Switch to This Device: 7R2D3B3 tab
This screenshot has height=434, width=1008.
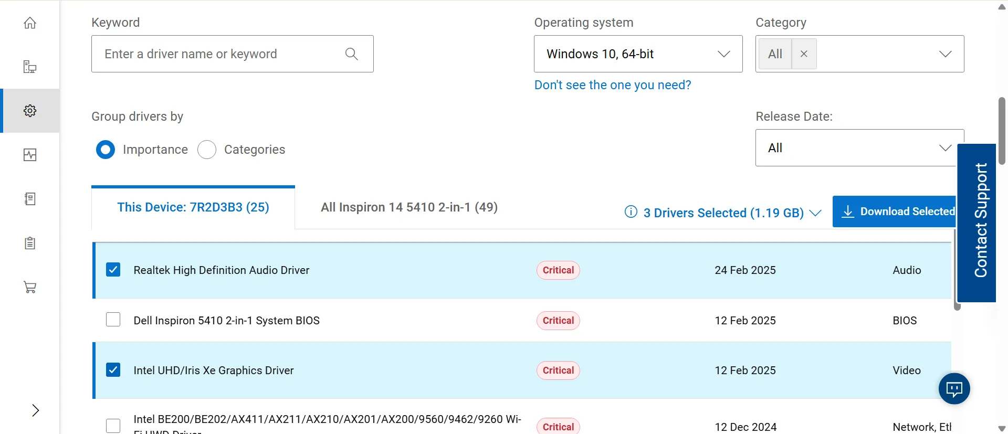pos(193,207)
